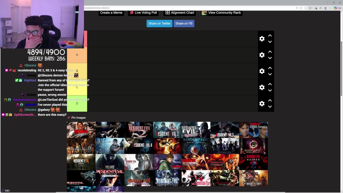Open settings gear for tier C row
The height and width of the screenshot is (193, 343).
[x=262, y=87]
